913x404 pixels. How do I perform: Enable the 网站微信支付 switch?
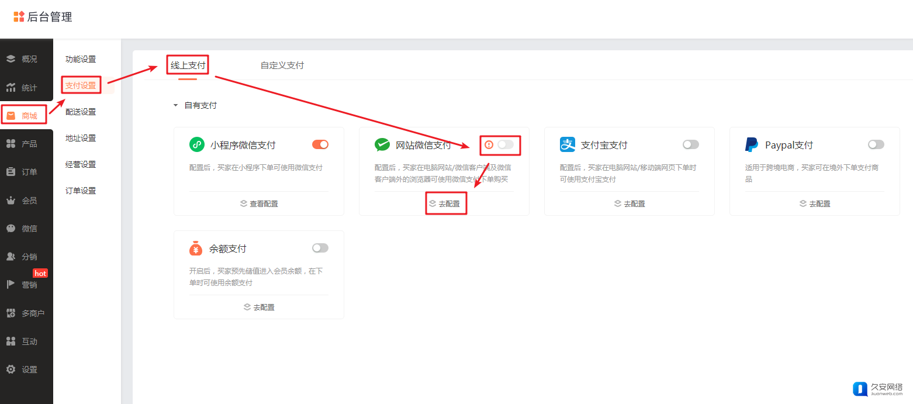506,144
